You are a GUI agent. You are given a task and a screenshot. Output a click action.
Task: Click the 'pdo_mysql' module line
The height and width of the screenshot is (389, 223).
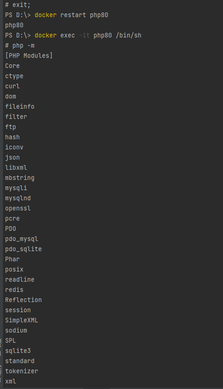(22, 239)
